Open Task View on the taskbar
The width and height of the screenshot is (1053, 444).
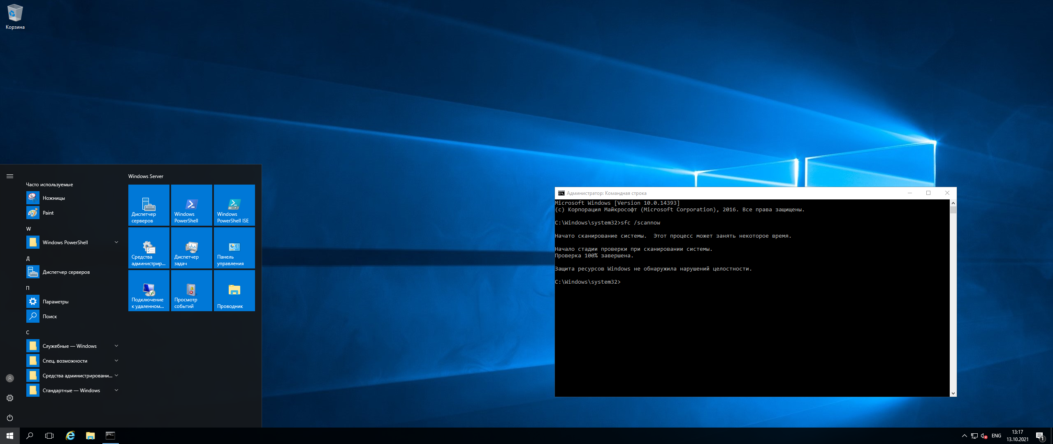point(49,436)
